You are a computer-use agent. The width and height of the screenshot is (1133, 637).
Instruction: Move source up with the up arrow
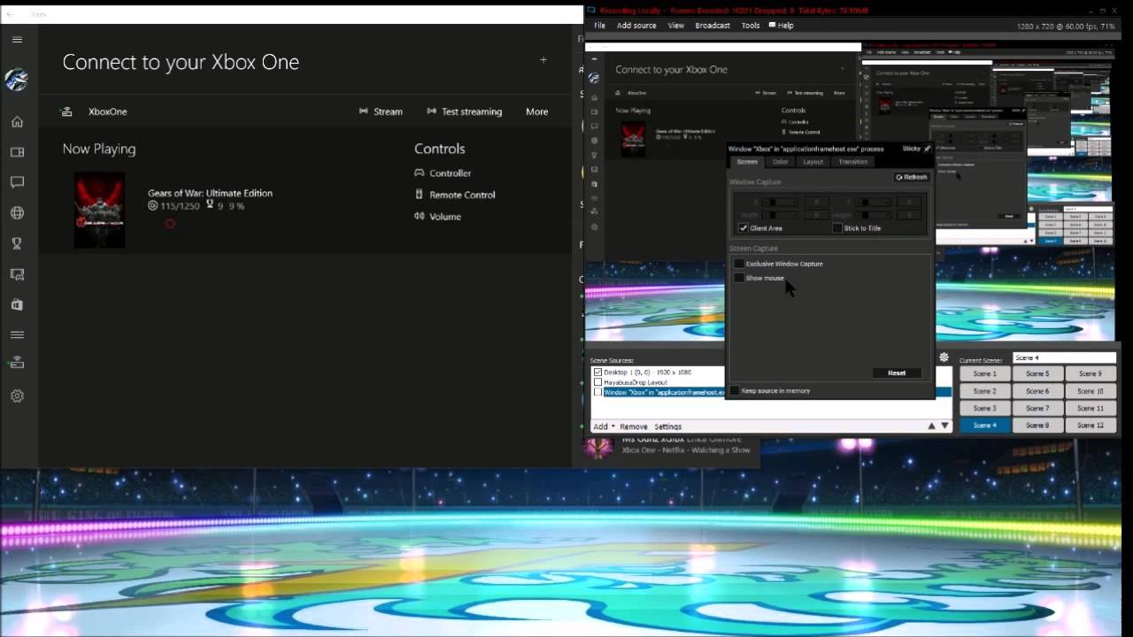(931, 426)
